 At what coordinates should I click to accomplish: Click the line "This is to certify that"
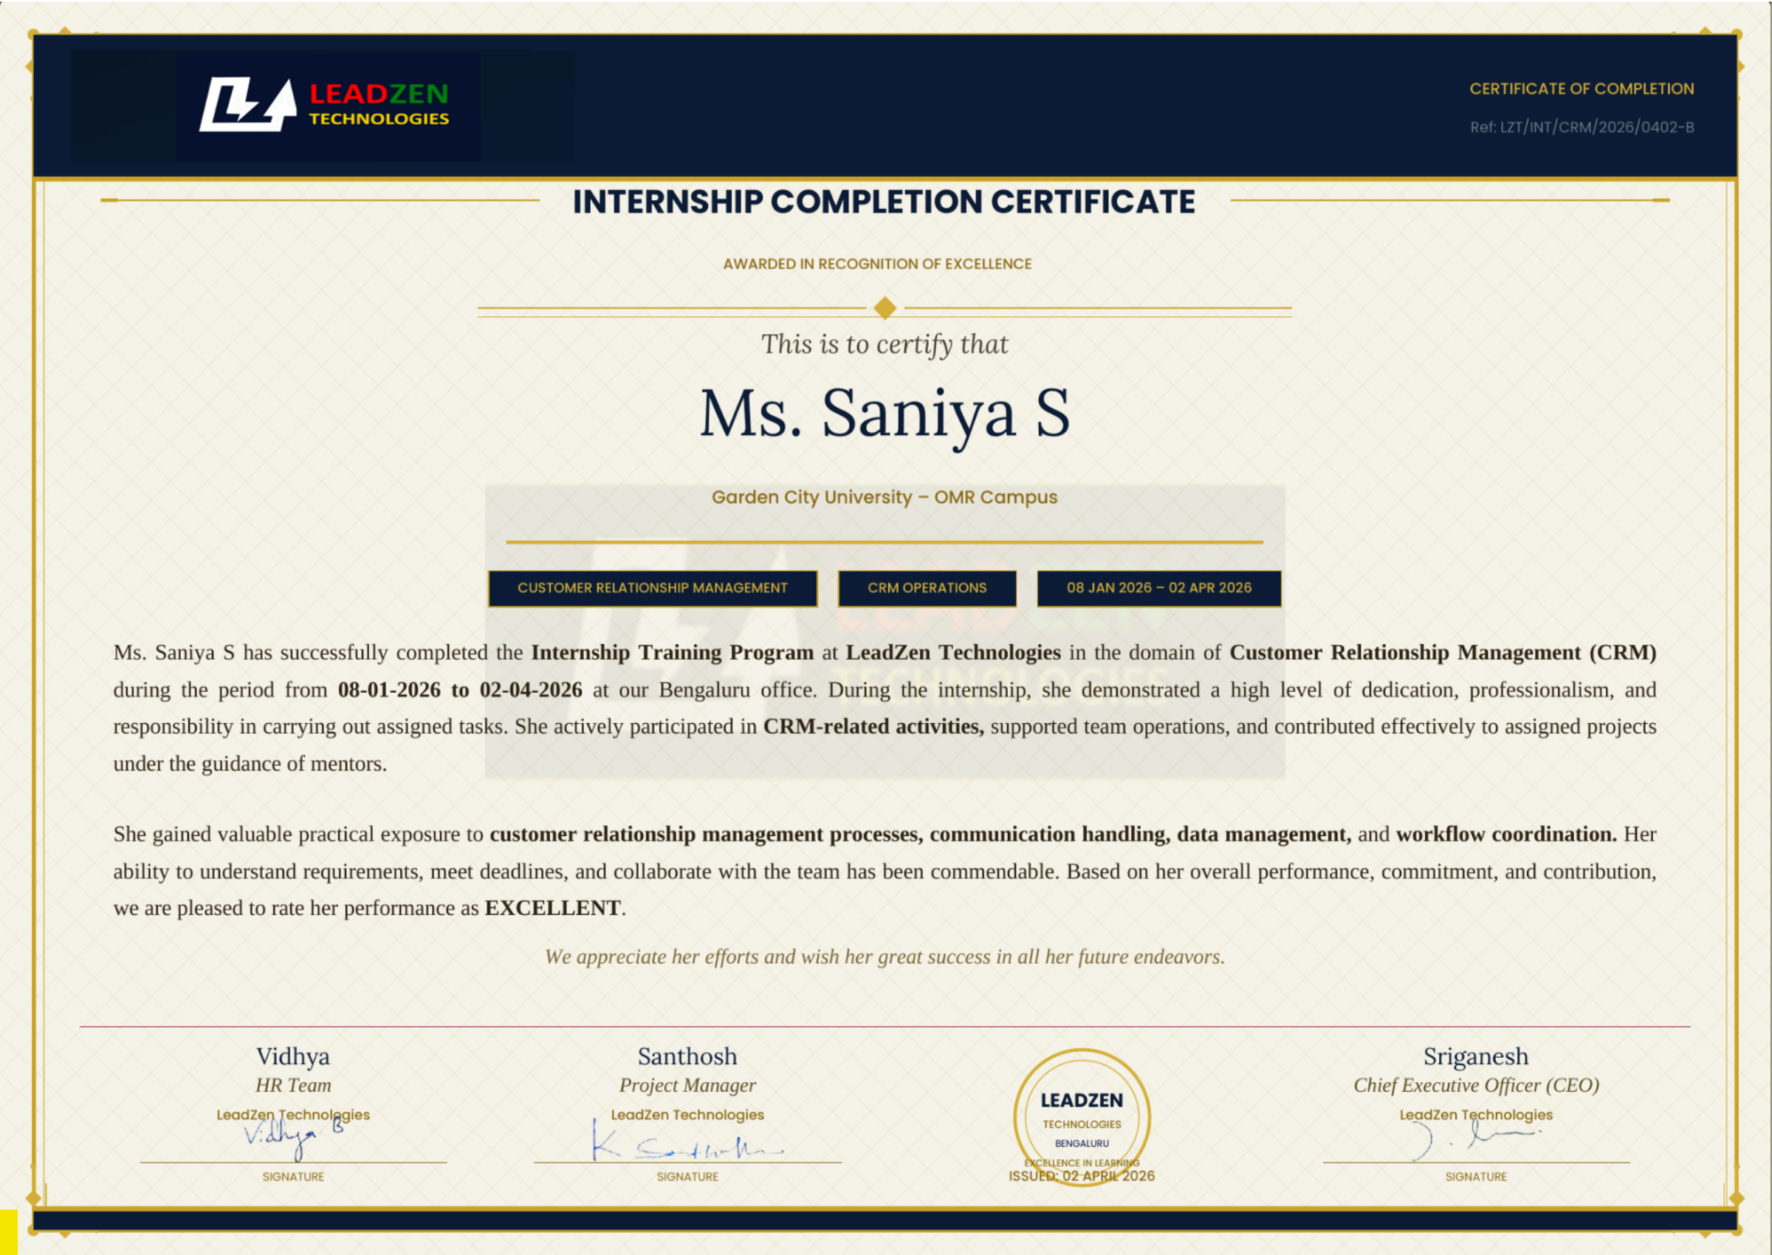tap(885, 344)
